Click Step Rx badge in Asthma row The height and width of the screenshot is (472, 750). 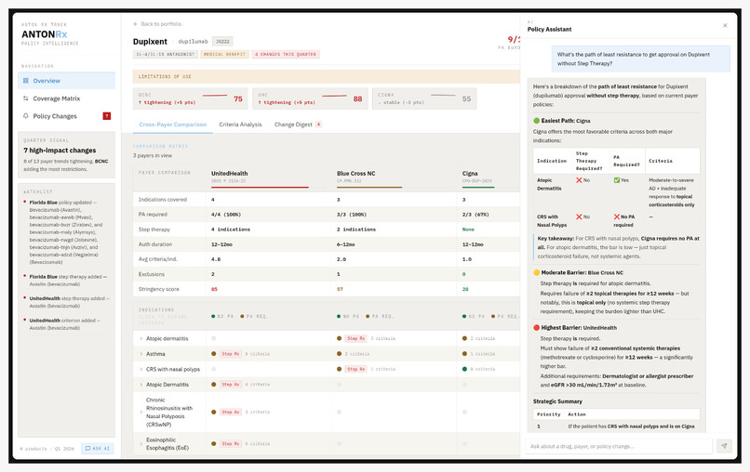coord(230,354)
